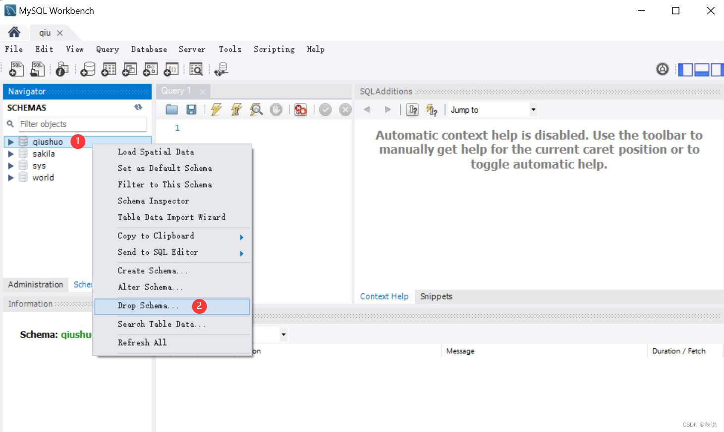
Task: Select the world schema
Action: tap(43, 178)
